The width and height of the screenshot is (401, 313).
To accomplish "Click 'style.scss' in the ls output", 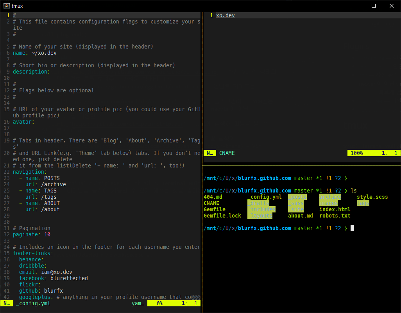I will pos(372,197).
